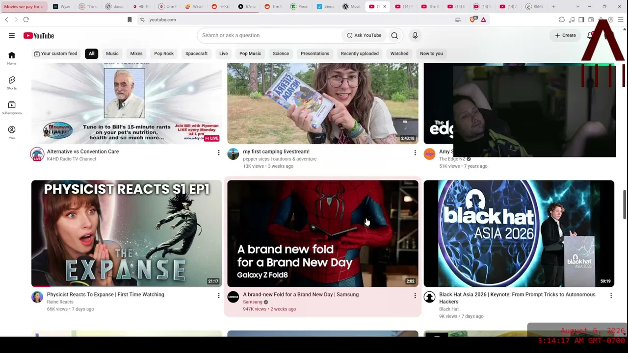
Task: Filter feed by New to you
Action: click(431, 53)
